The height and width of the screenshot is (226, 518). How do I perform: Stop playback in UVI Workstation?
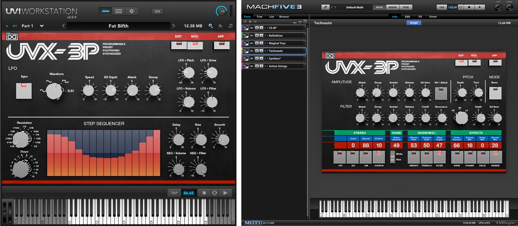pos(204,193)
